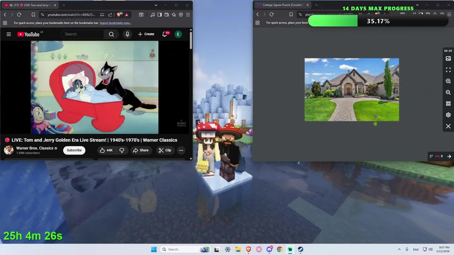Start voice search with the microphone icon
The width and height of the screenshot is (454, 255).
pos(127,34)
